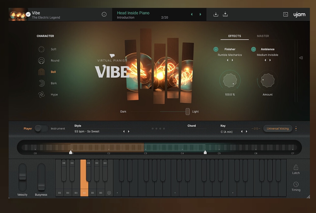Click the checkmark badge beside Vibe
316x213 pixels.
(28, 14)
